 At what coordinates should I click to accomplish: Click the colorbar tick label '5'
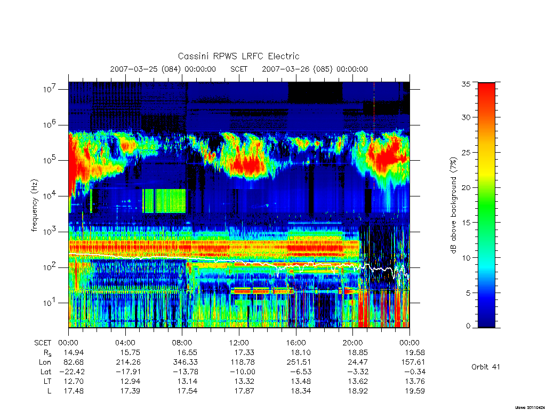pyautogui.click(x=468, y=293)
